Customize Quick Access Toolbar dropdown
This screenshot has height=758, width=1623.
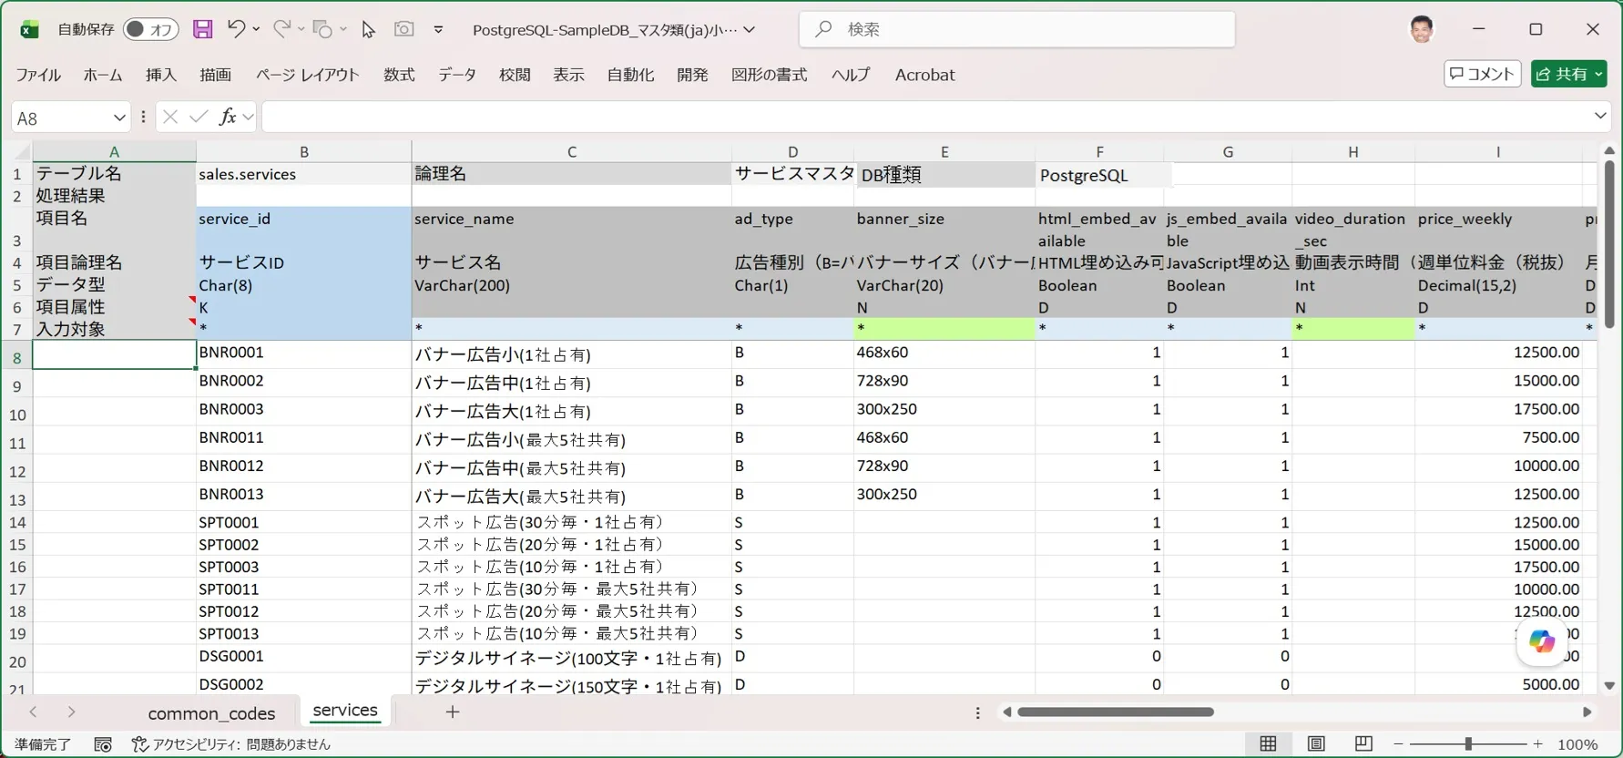(438, 29)
